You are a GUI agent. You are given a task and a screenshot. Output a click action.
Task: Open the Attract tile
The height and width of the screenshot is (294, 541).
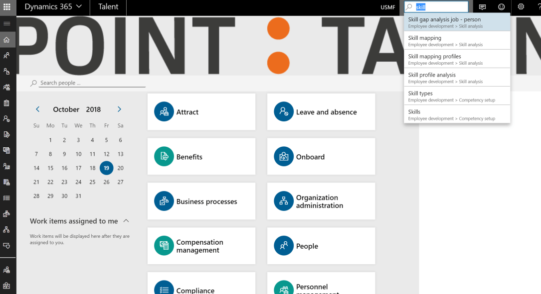click(201, 112)
